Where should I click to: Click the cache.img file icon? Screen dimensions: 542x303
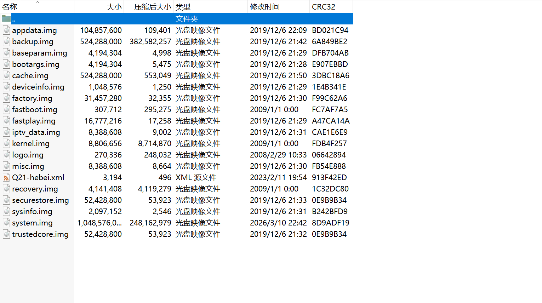click(x=6, y=75)
